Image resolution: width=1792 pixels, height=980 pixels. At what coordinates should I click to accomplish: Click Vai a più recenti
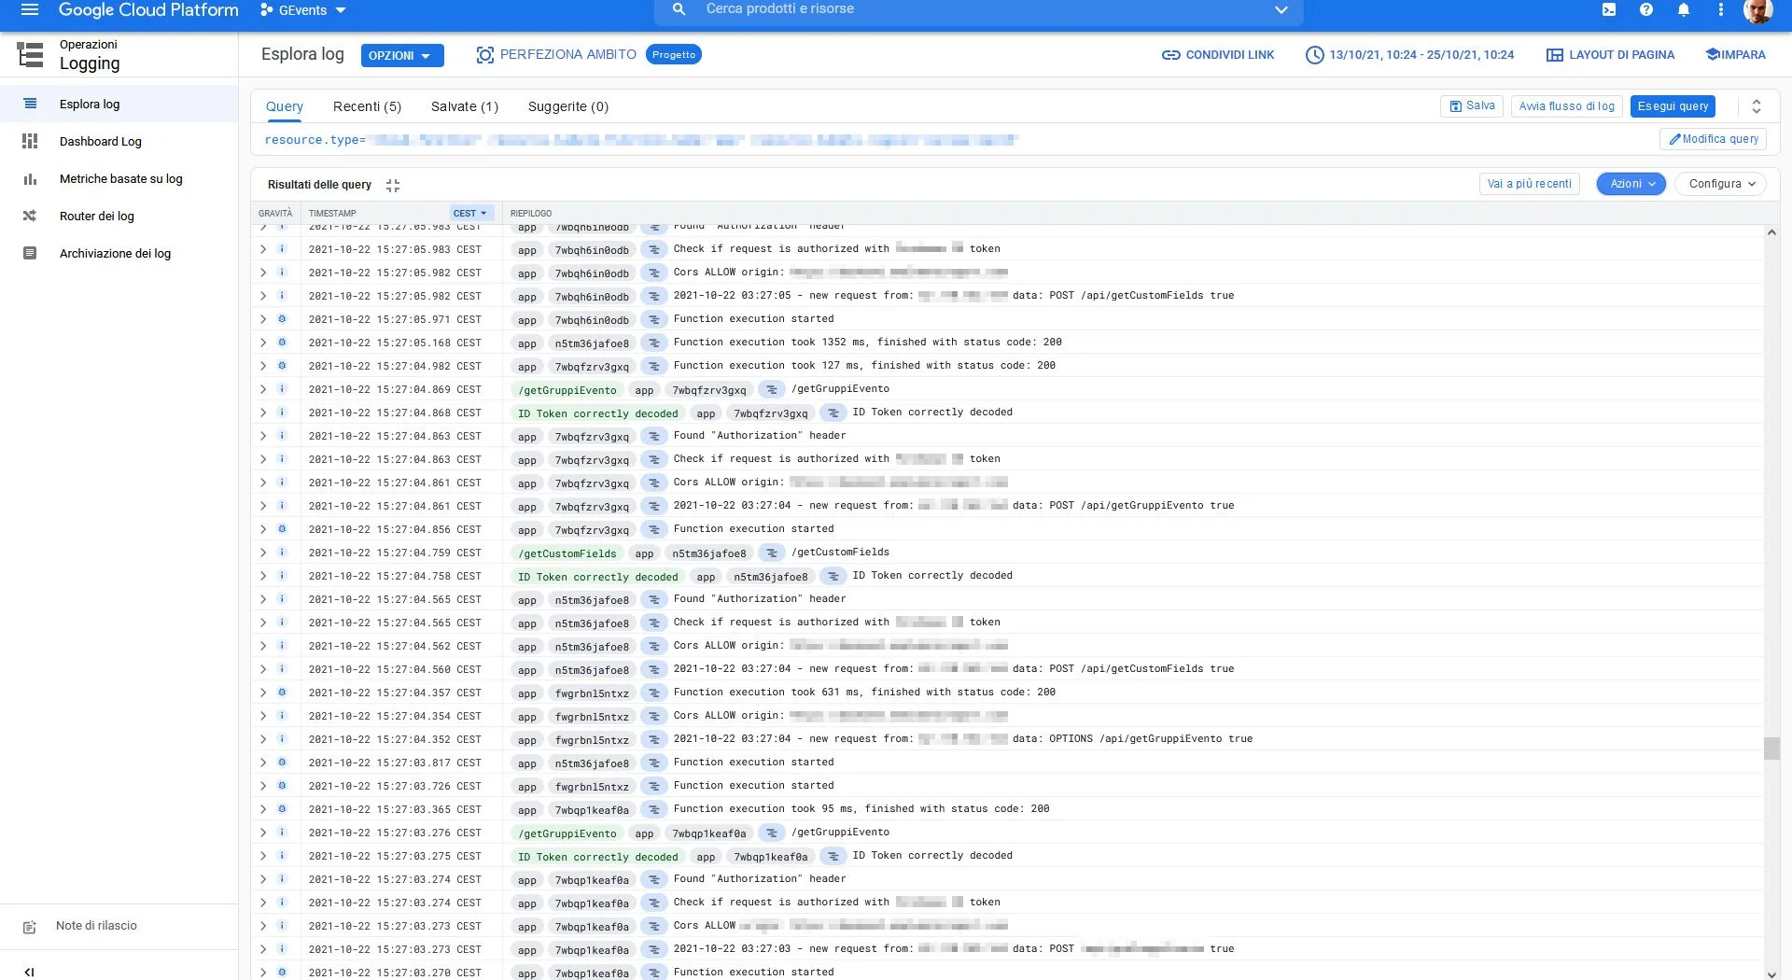click(x=1529, y=184)
